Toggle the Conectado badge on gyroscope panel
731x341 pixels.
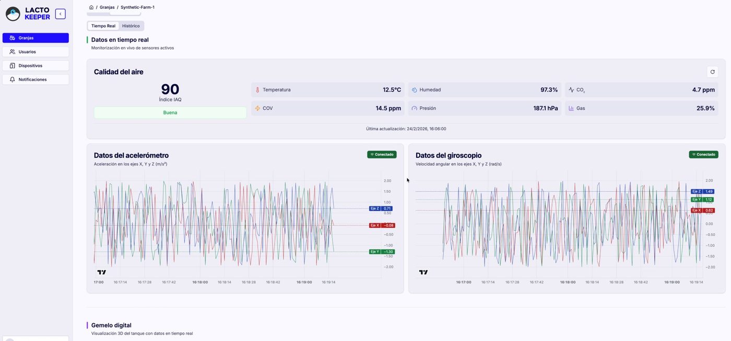pos(703,154)
